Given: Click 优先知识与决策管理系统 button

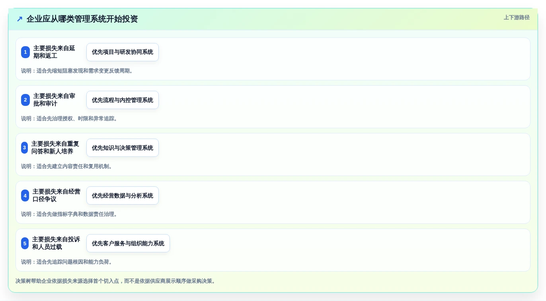Looking at the screenshot, I should [123, 148].
